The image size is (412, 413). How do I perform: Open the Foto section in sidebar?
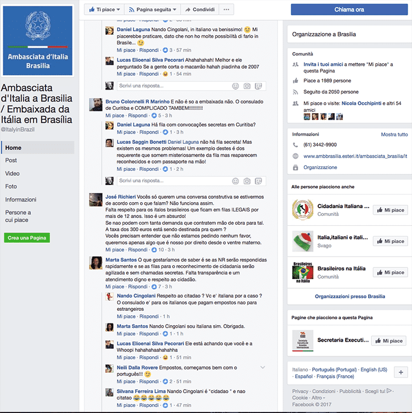click(x=11, y=186)
